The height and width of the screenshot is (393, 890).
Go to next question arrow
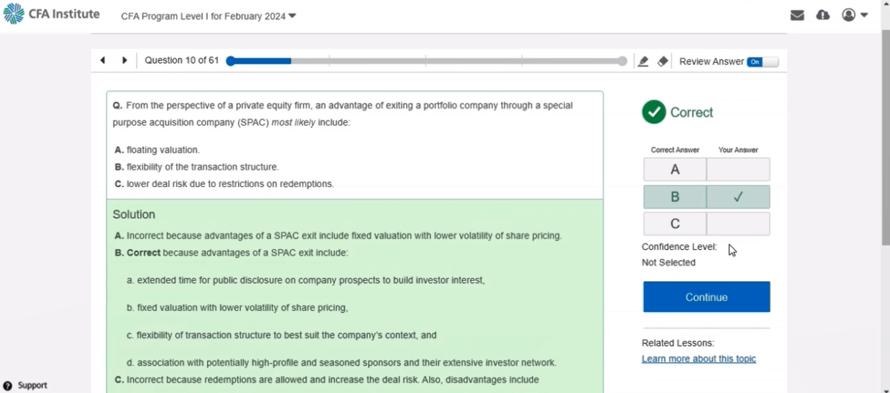pos(125,60)
